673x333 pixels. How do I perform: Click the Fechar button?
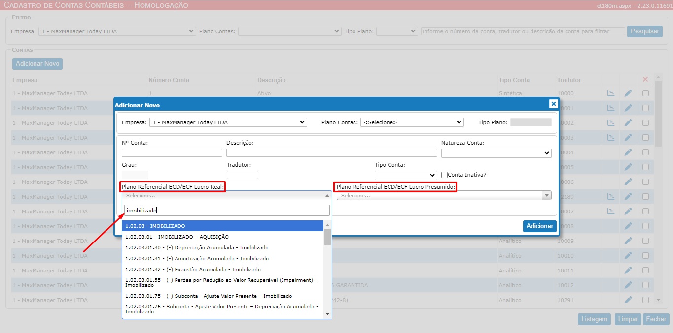point(656,319)
